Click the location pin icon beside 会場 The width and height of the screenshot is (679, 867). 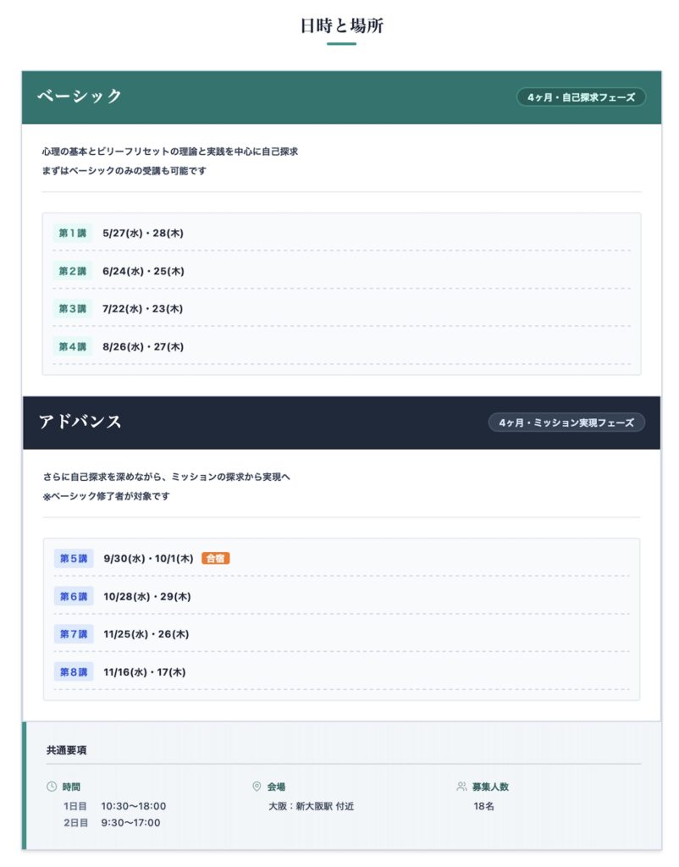point(257,787)
